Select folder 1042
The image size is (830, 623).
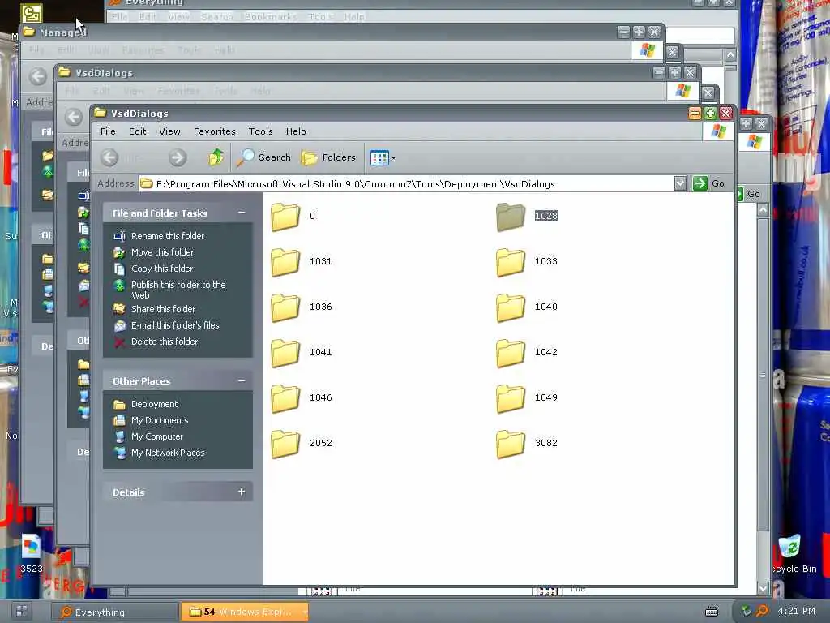[x=511, y=353]
